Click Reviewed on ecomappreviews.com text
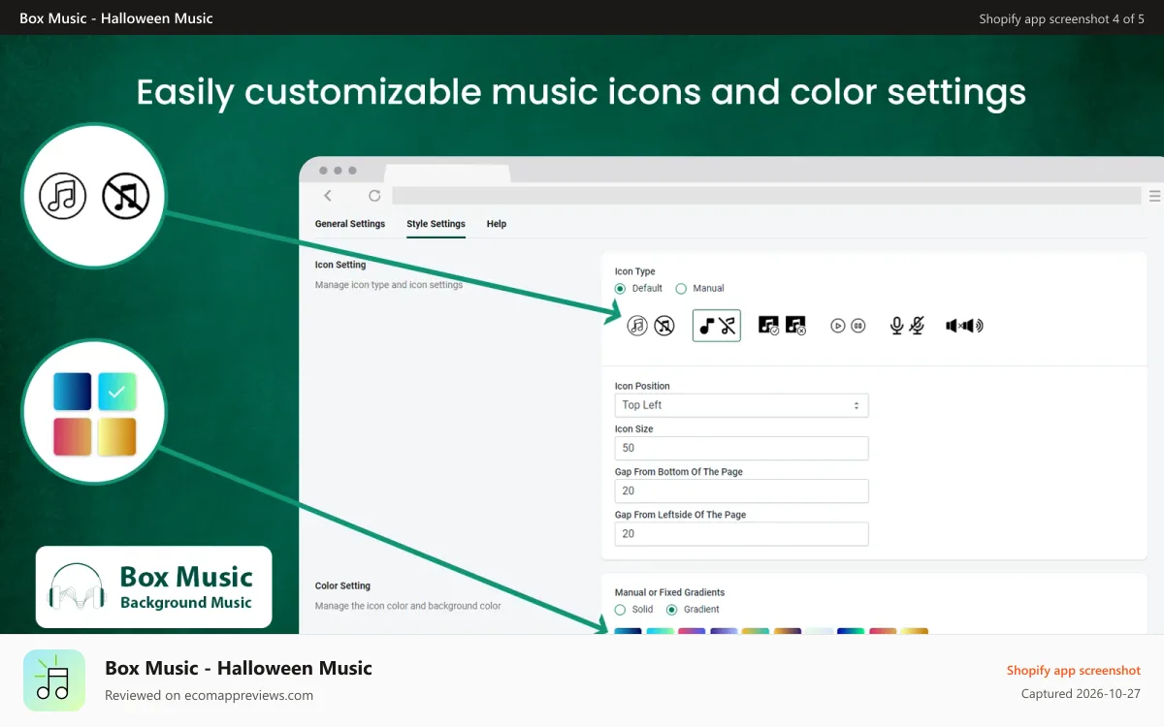Viewport: 1164px width, 727px height. tap(210, 695)
